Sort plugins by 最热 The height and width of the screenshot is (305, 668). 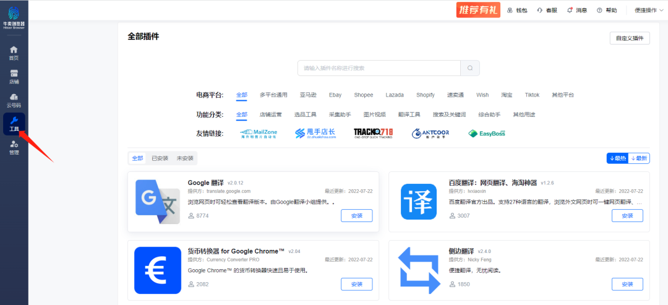[618, 158]
